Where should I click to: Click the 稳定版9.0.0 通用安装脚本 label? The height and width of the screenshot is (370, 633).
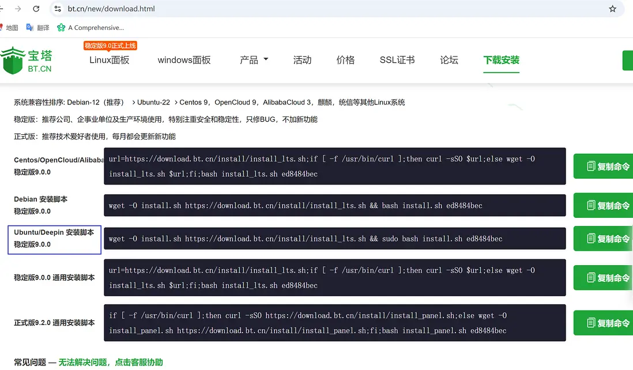(54, 278)
